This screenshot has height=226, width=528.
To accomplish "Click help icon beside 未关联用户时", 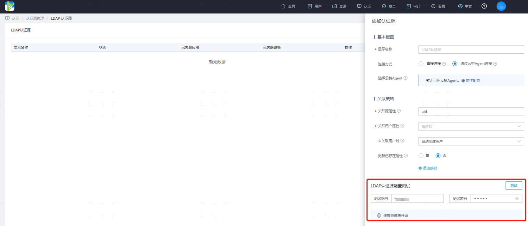I will (x=402, y=141).
